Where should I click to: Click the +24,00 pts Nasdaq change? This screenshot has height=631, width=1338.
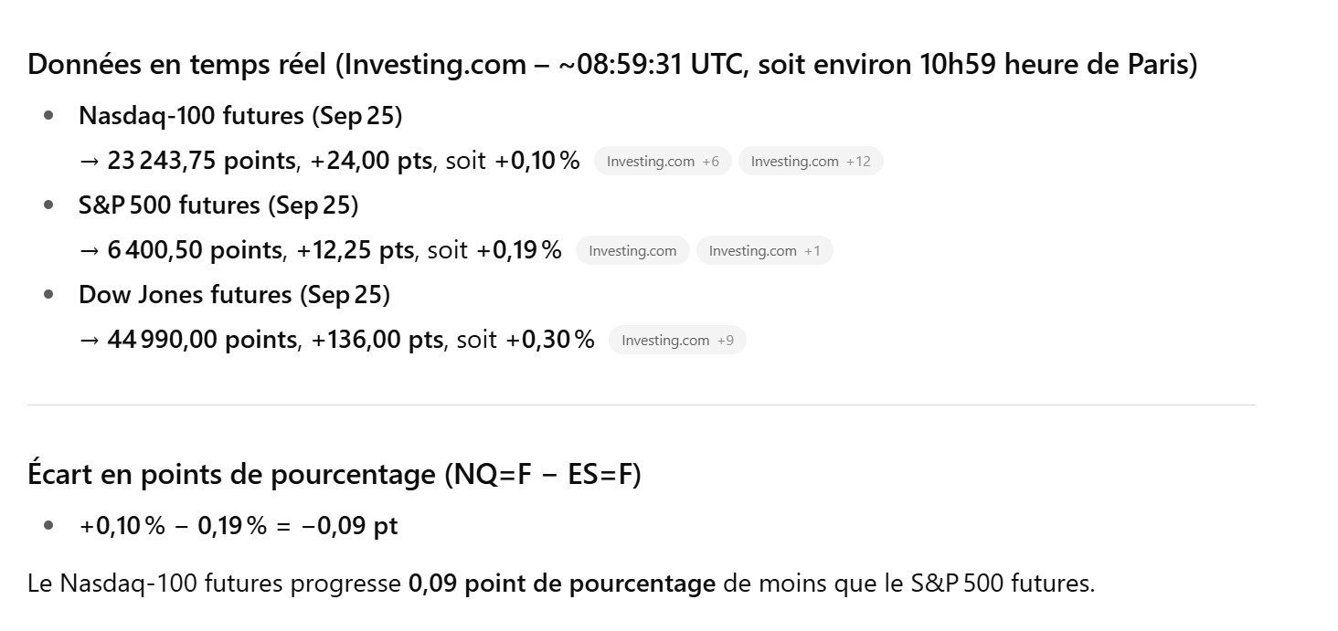click(371, 161)
